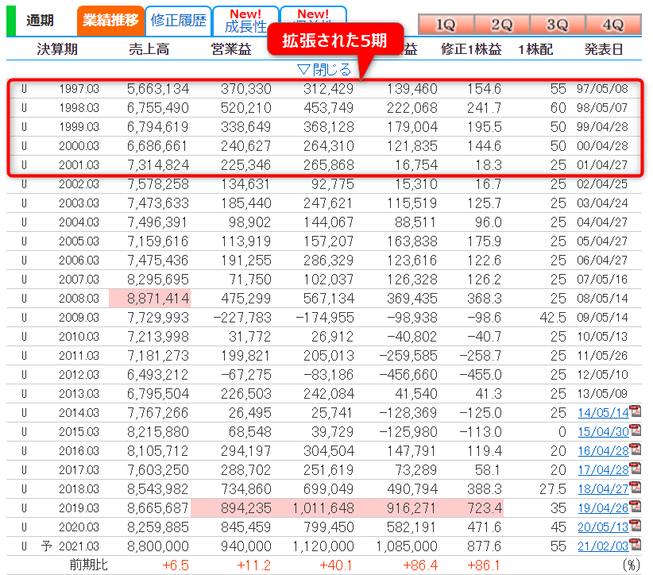Open the PDF icon beside 14/05/14
Image resolution: width=653 pixels, height=575 pixels.
[x=635, y=411]
